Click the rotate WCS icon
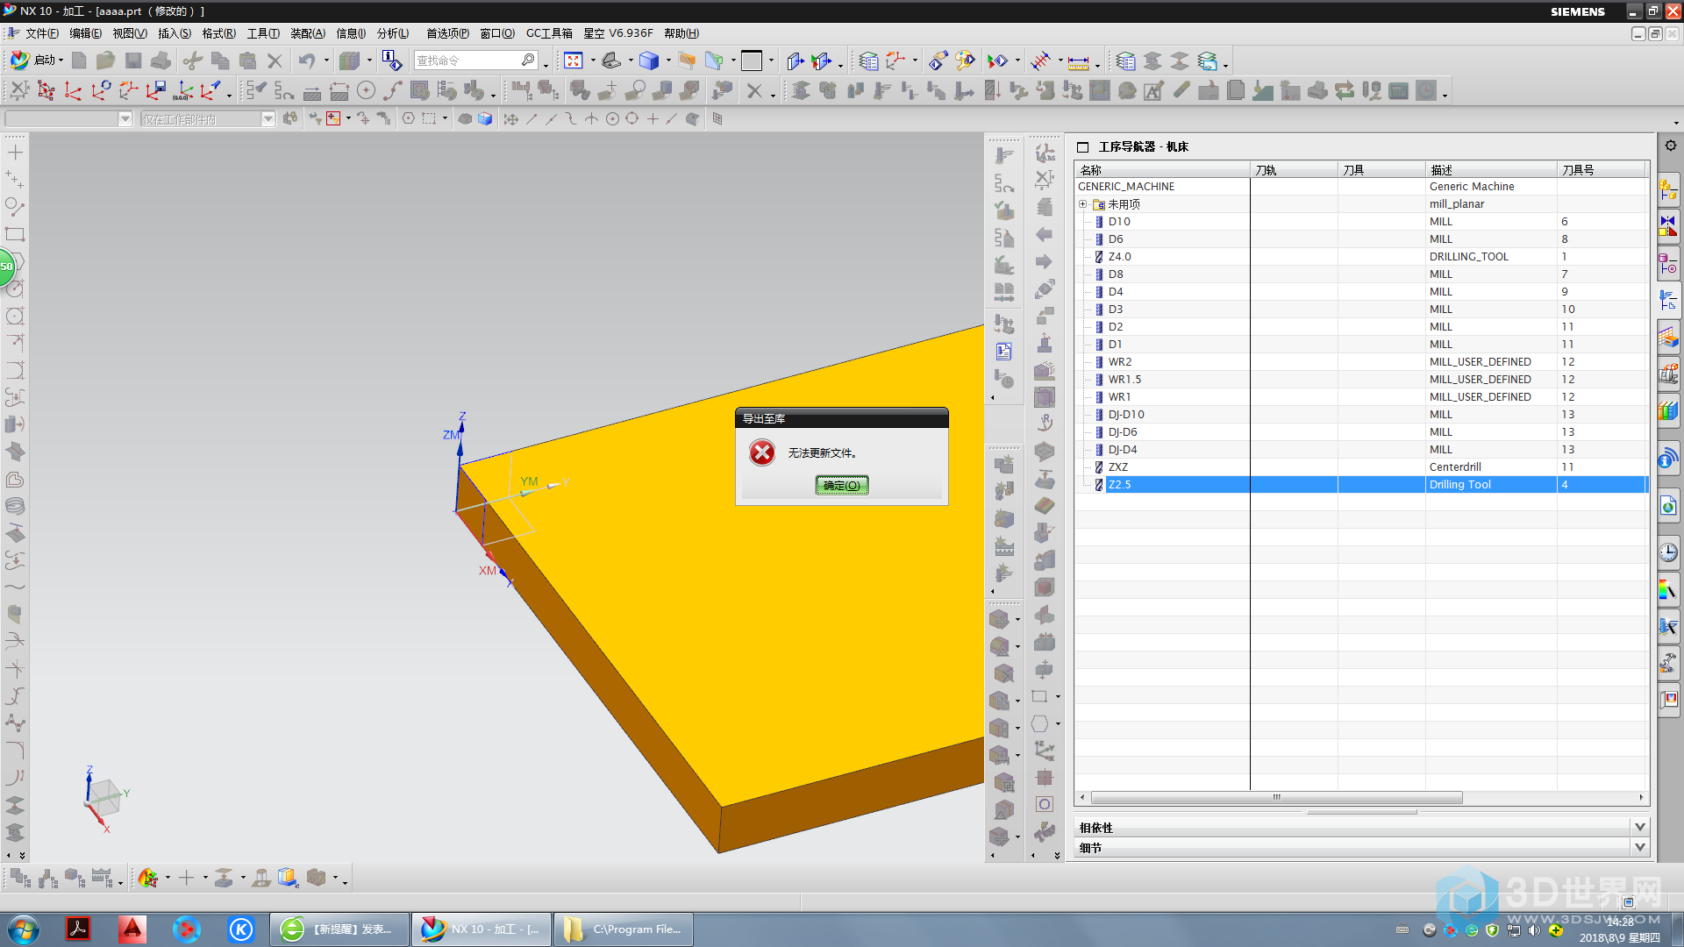This screenshot has width=1684, height=947. (102, 90)
